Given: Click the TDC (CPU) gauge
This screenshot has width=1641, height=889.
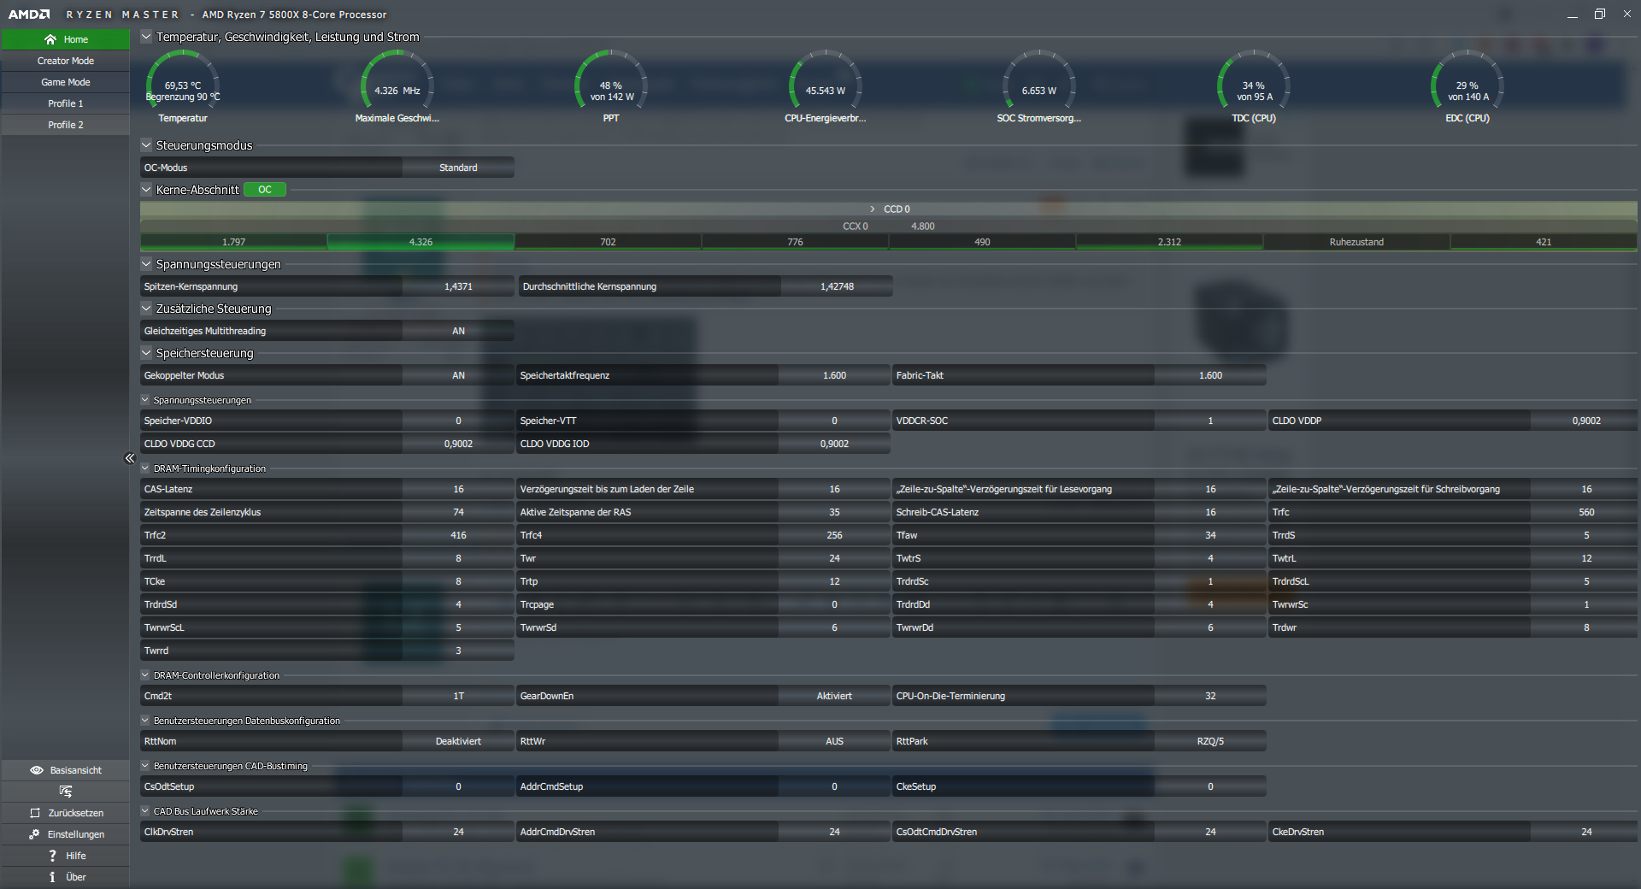Looking at the screenshot, I should coord(1254,87).
